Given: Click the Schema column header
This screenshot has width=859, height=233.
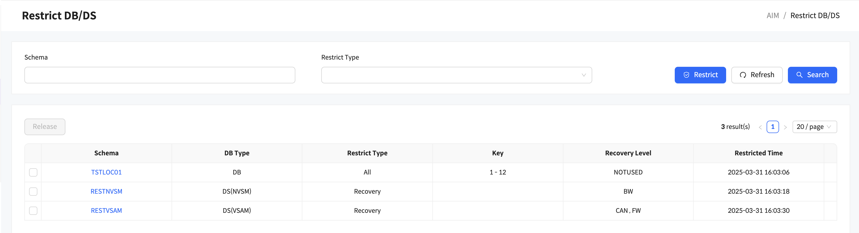Looking at the screenshot, I should pyautogui.click(x=106, y=153).
